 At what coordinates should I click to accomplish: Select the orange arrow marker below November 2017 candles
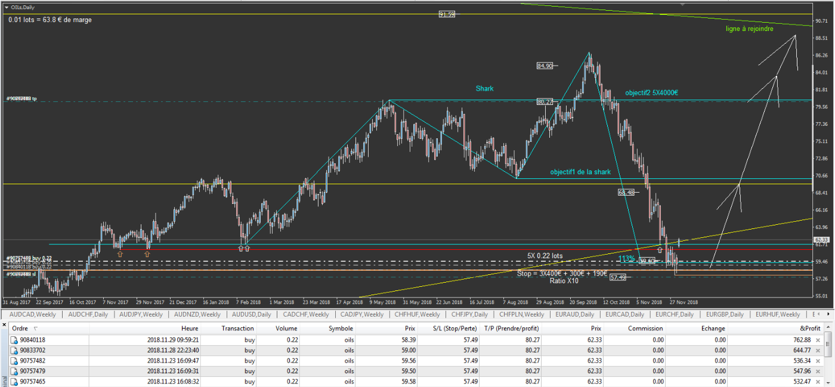click(x=120, y=254)
